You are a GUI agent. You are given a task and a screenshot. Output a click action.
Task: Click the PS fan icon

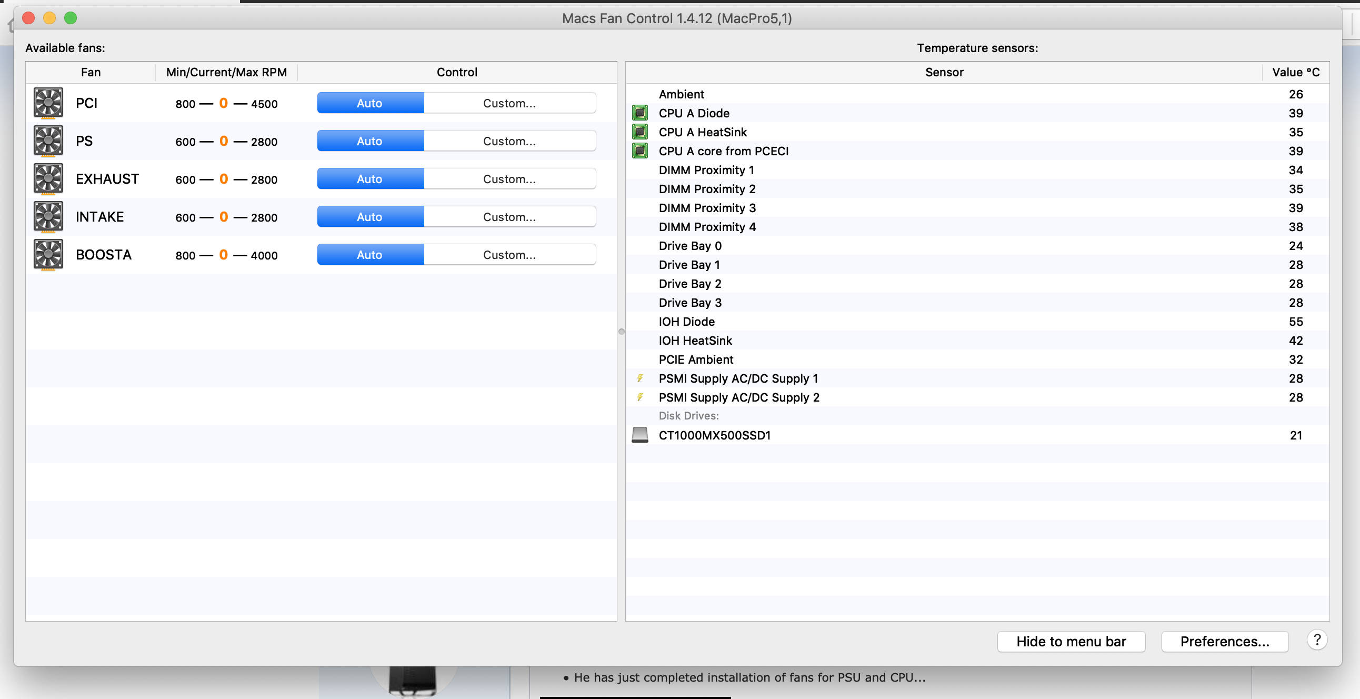pos(48,141)
